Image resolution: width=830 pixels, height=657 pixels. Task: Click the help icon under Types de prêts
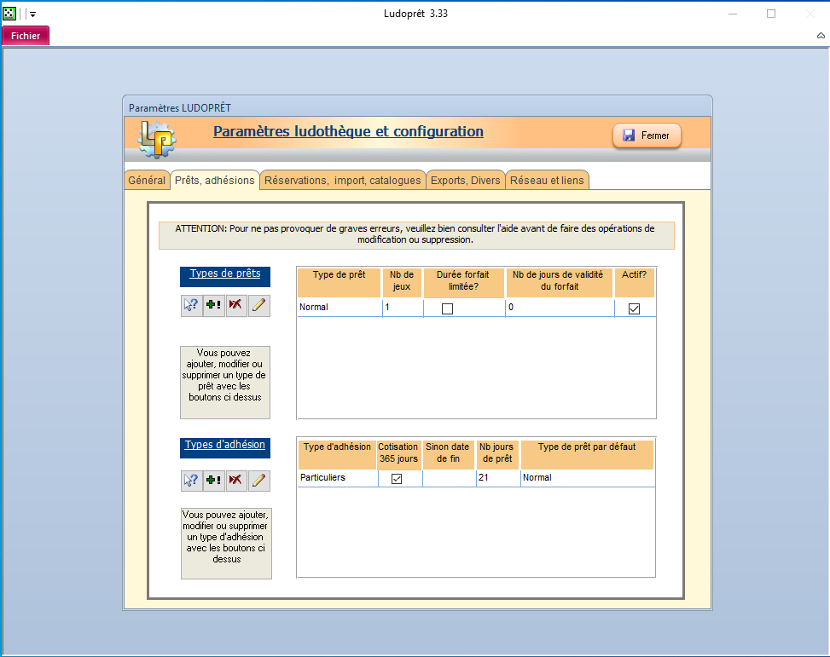[x=192, y=307]
